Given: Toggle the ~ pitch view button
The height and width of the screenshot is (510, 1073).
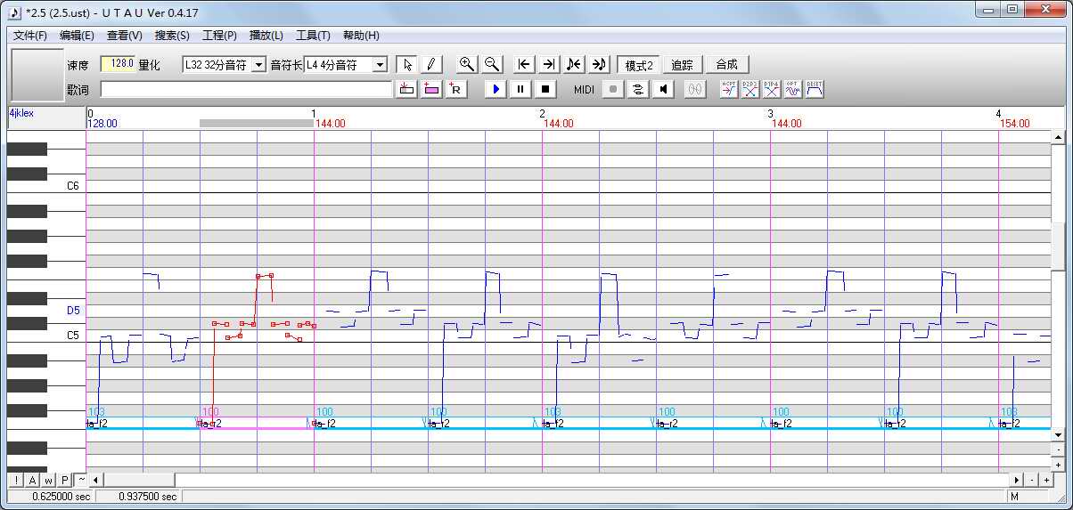Looking at the screenshot, I should pyautogui.click(x=80, y=480).
